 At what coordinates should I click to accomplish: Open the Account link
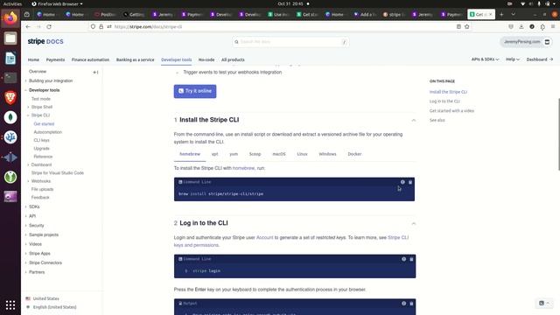pyautogui.click(x=264, y=237)
